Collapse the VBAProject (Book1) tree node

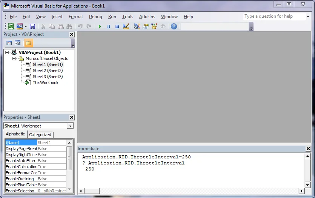coord(7,53)
